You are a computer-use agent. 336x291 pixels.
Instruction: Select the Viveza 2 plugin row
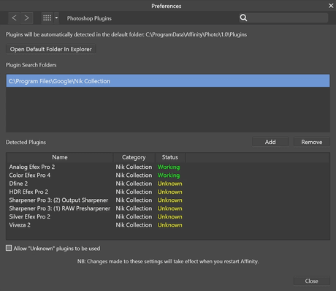168,225
